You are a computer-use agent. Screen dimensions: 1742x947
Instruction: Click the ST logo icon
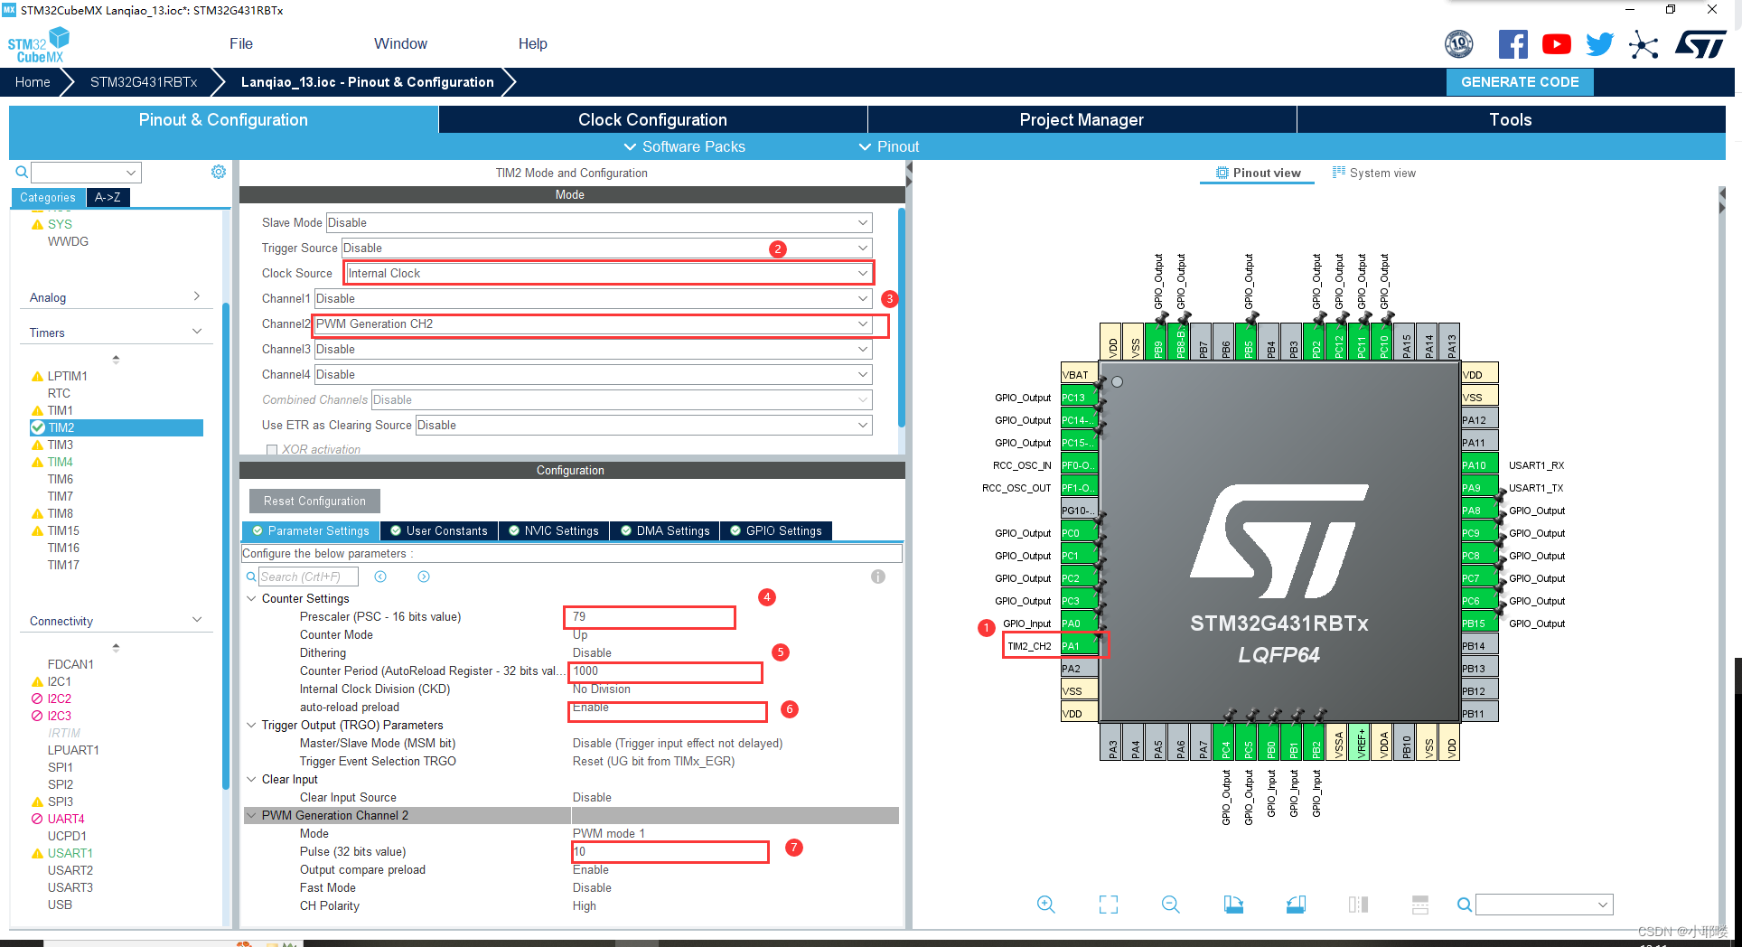click(x=1700, y=44)
